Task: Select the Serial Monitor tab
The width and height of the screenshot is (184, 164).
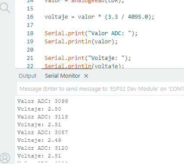Action: click(62, 76)
